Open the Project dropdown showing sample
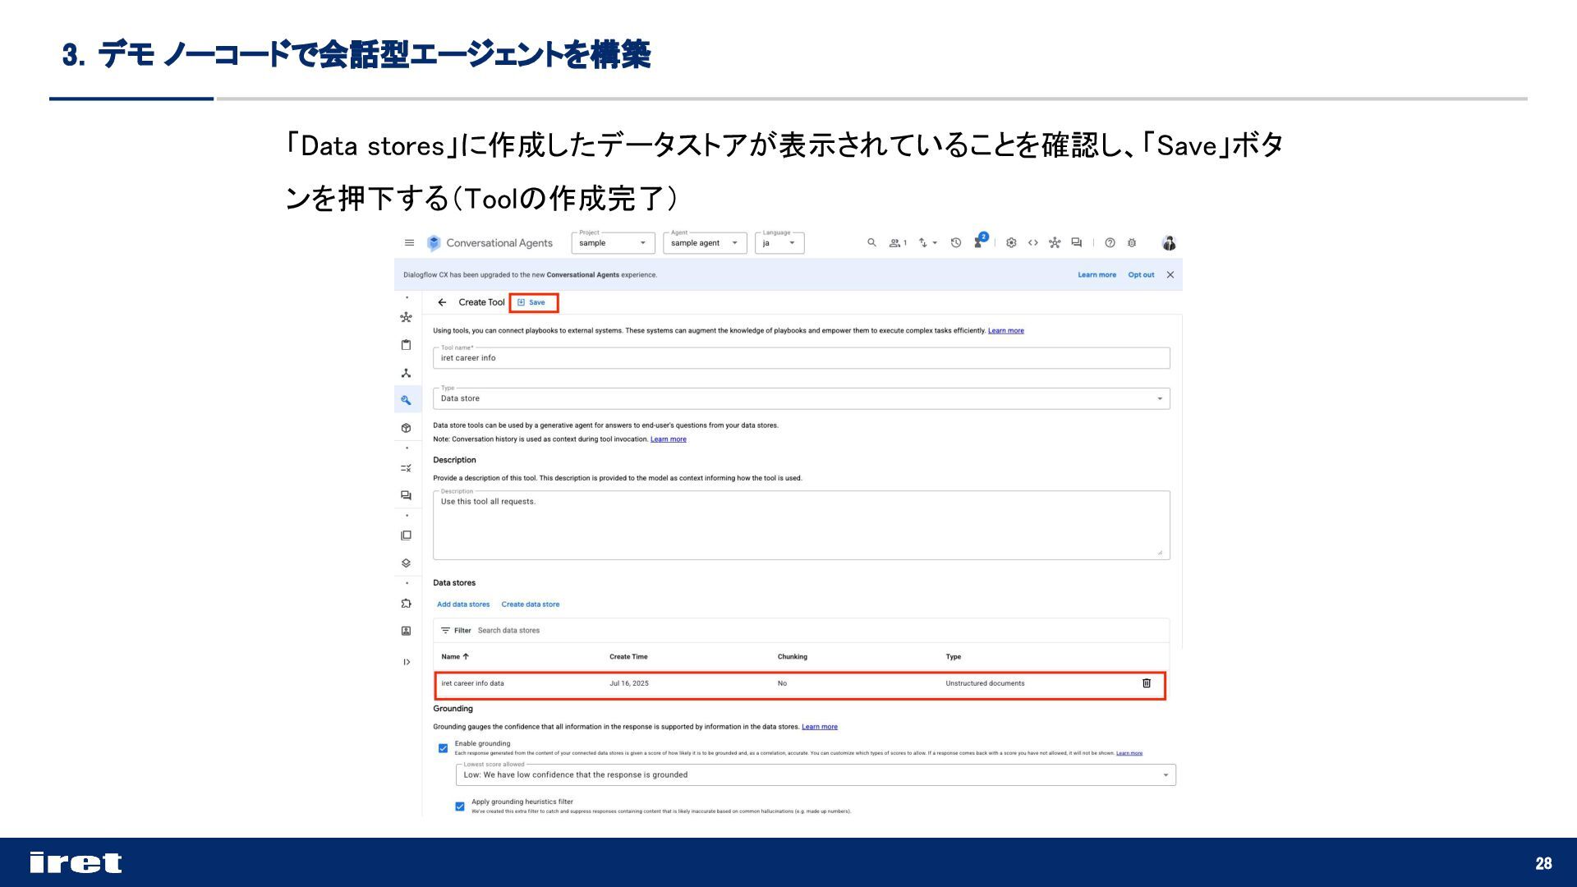Viewport: 1577px width, 887px height. 613,243
